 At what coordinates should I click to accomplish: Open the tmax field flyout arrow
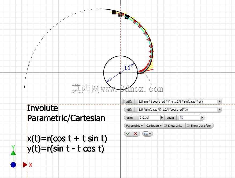202,118
